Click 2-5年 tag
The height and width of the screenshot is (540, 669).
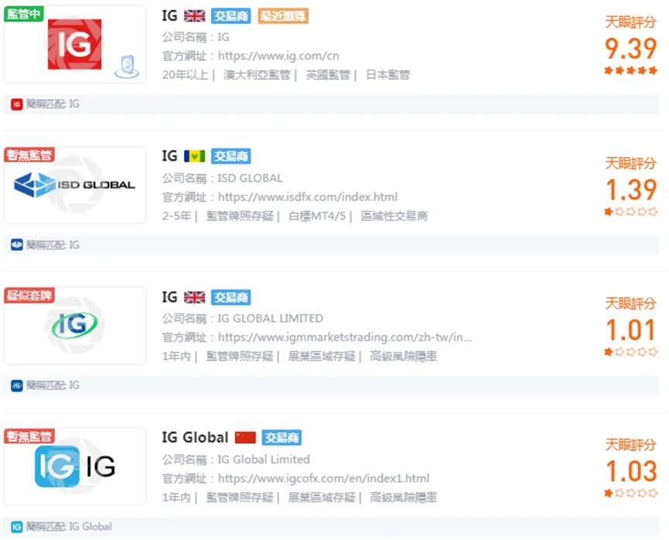pos(176,216)
